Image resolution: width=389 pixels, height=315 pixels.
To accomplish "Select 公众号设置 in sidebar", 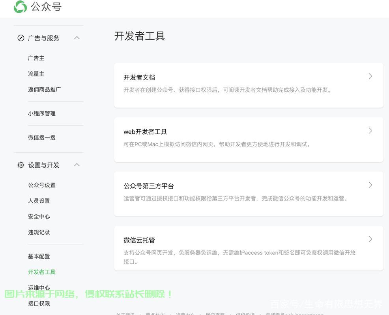I will pos(42,185).
